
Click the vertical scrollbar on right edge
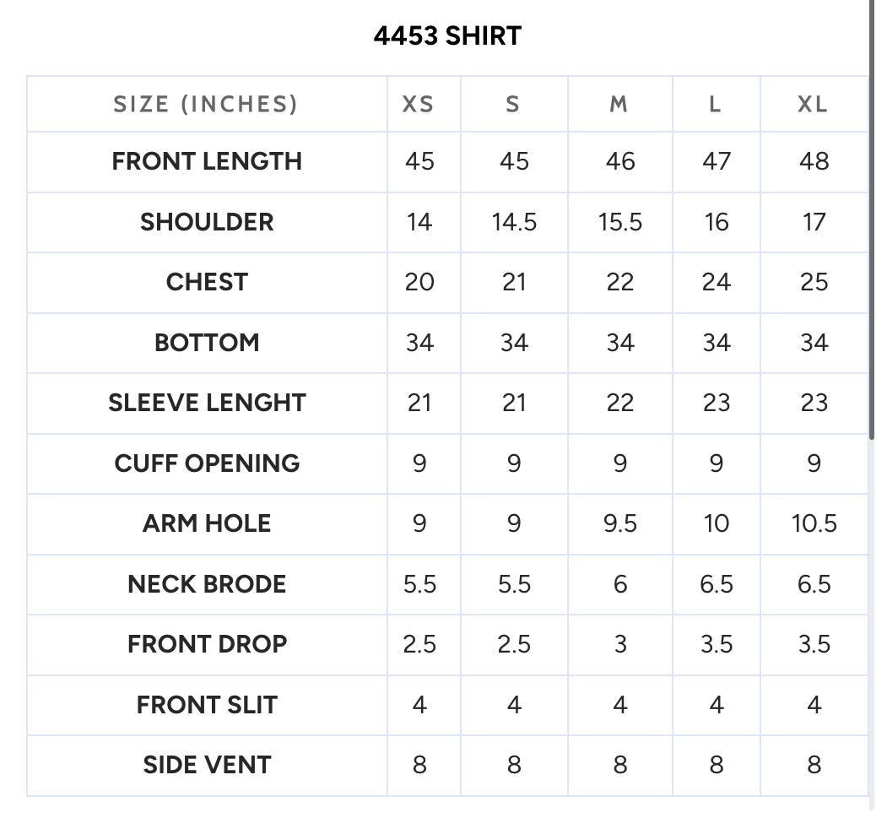(x=872, y=219)
